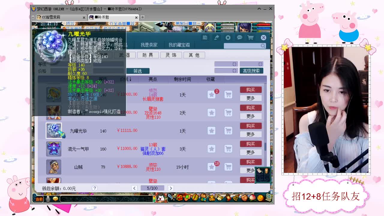Open the chat emoji bubble icon in the chat bar
This screenshot has width=384, height=216.
pyautogui.click(x=55, y=199)
